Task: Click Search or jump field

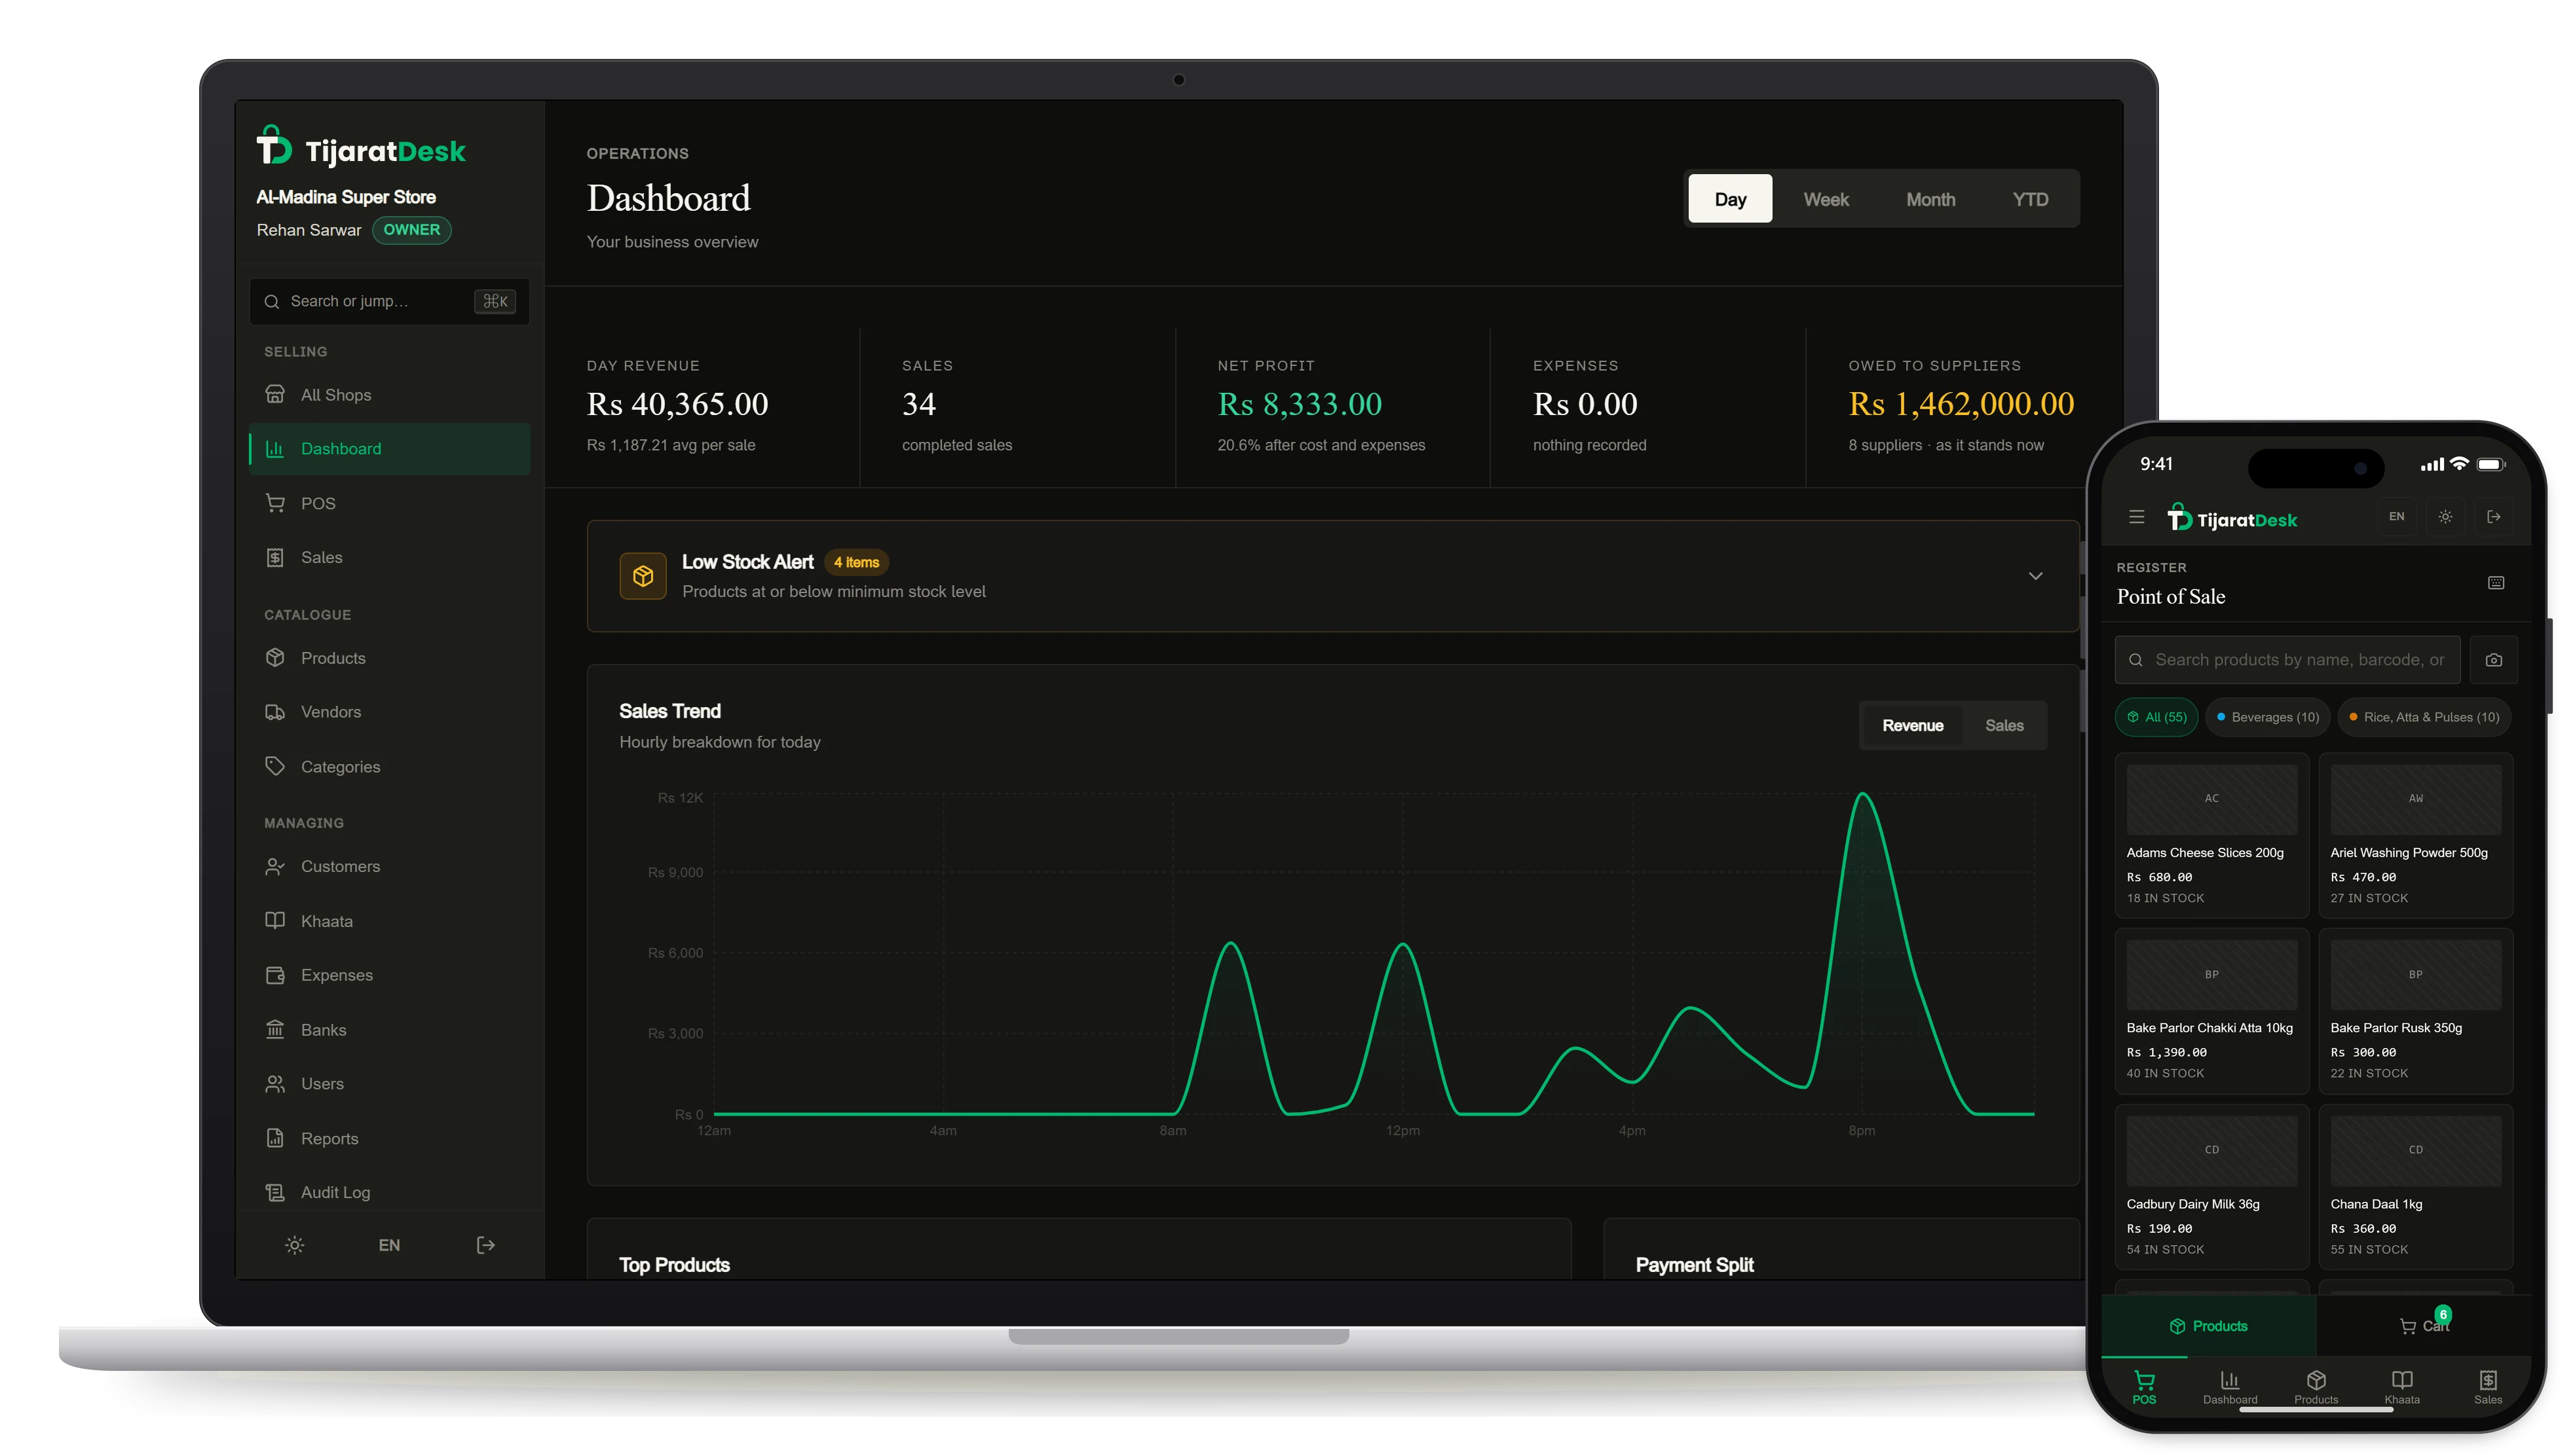Action: 389,301
